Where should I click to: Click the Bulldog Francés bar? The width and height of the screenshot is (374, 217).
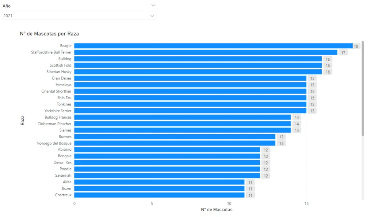click(x=182, y=117)
